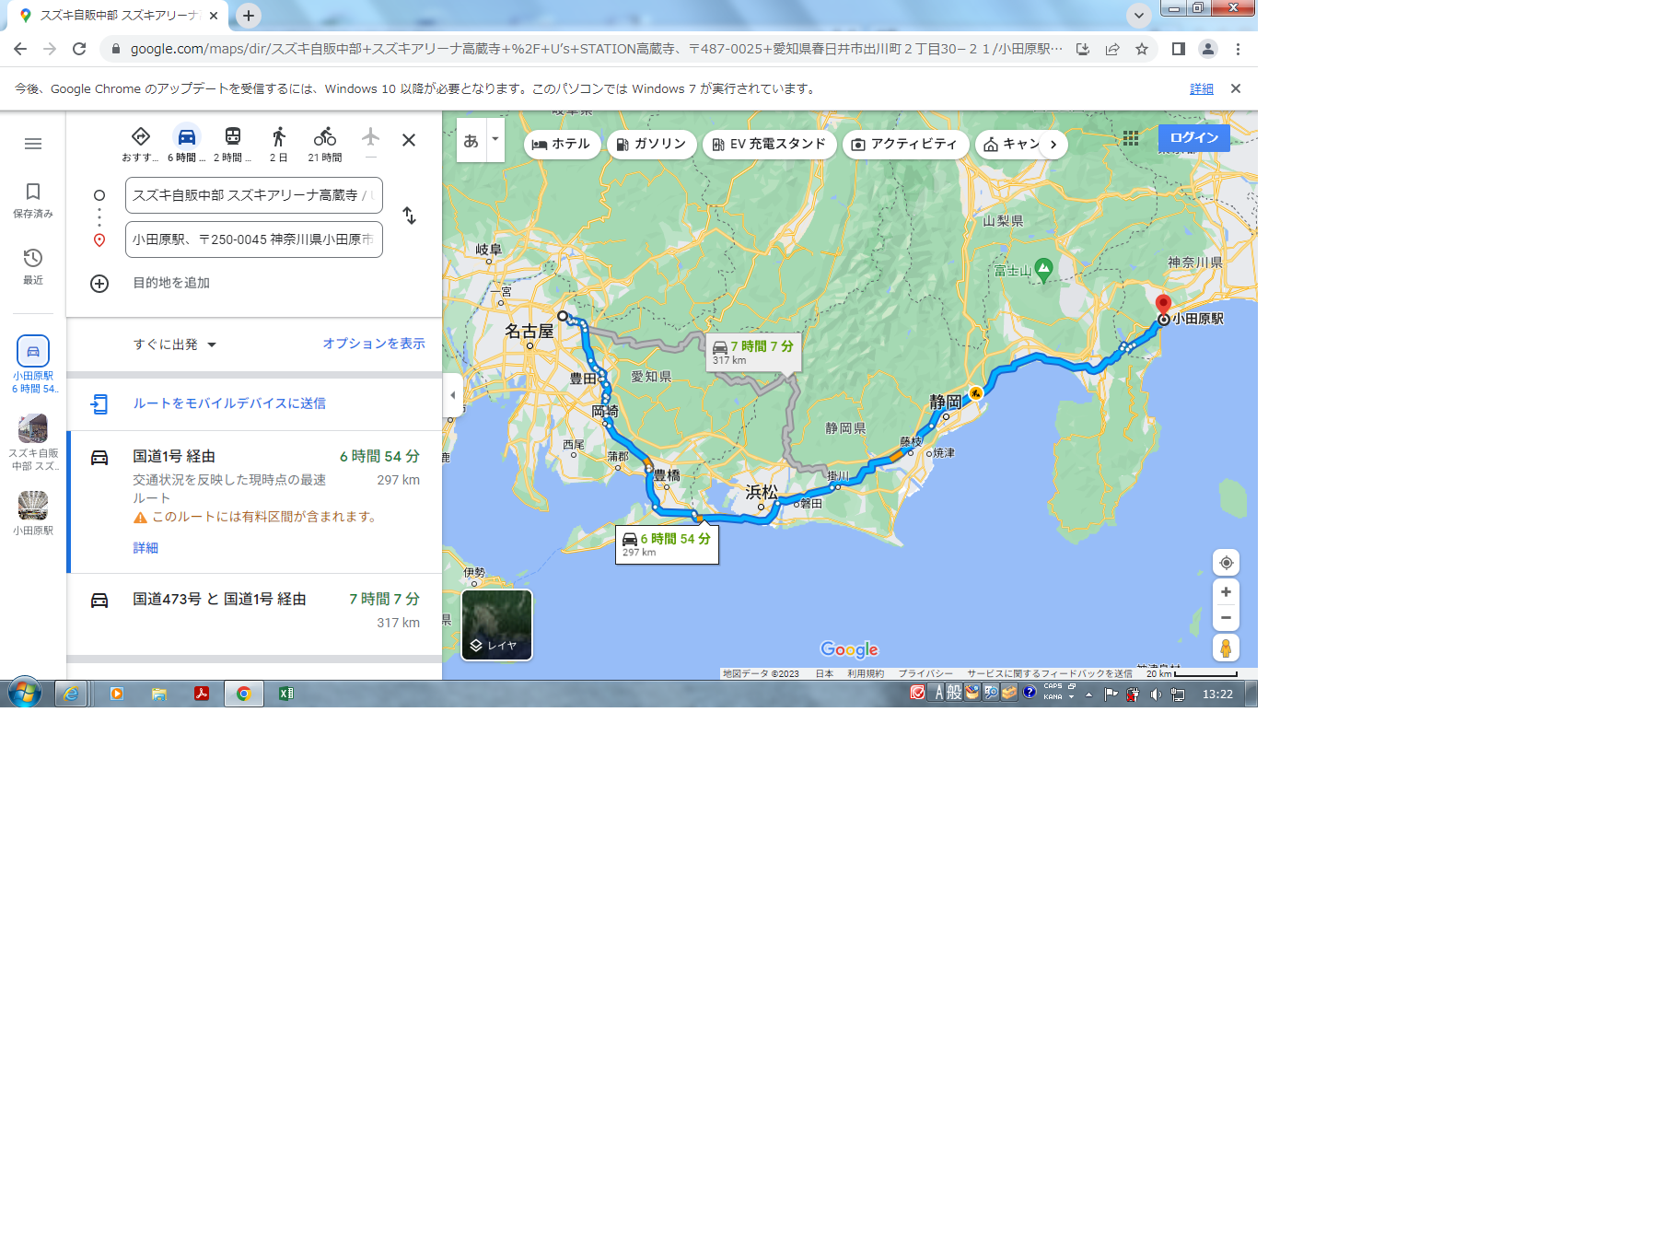
Task: Select the public transit travel mode
Action: [x=233, y=144]
